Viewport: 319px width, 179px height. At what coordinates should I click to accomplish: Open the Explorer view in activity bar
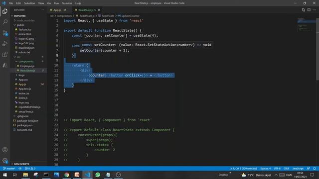tap(5, 11)
